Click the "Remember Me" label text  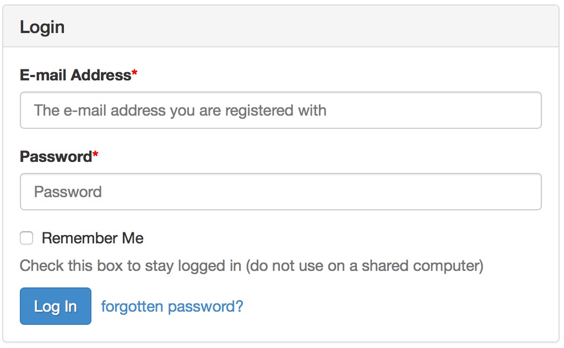93,238
